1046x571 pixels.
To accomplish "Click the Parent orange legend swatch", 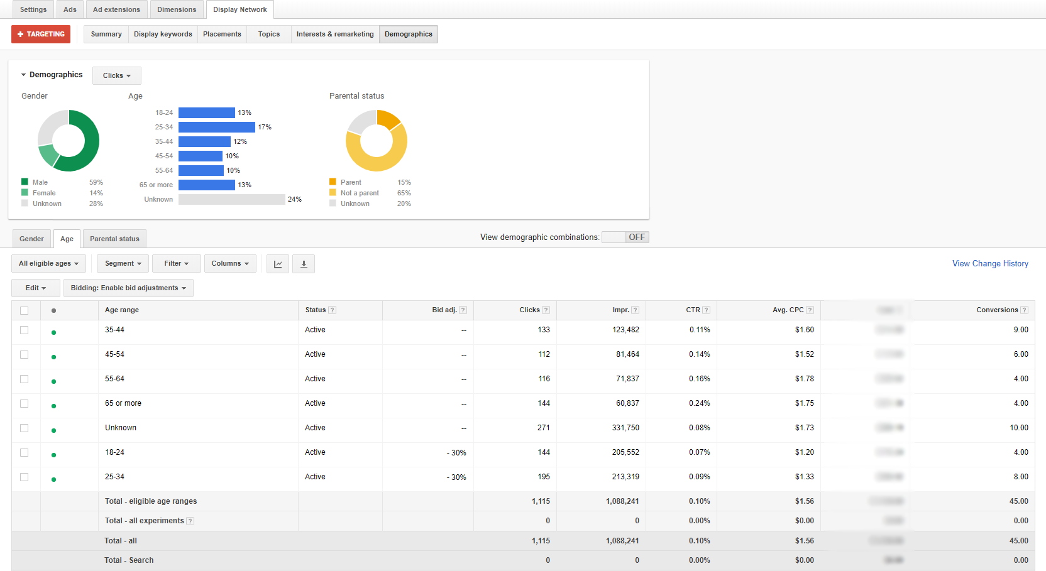I will (x=333, y=182).
